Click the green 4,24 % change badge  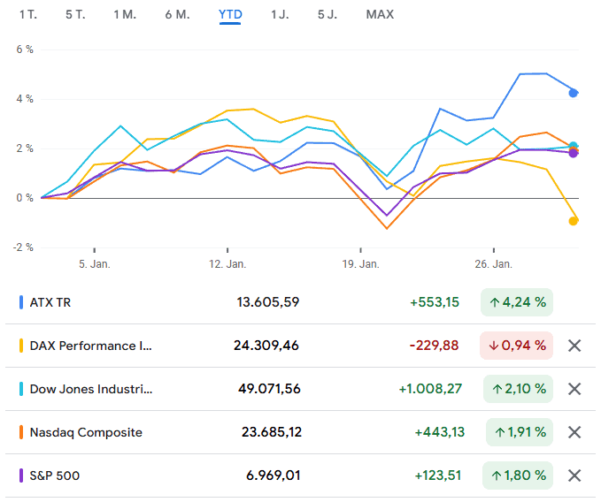[517, 302]
